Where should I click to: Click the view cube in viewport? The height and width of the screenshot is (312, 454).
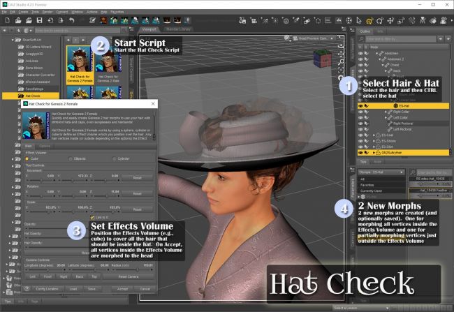tap(322, 58)
